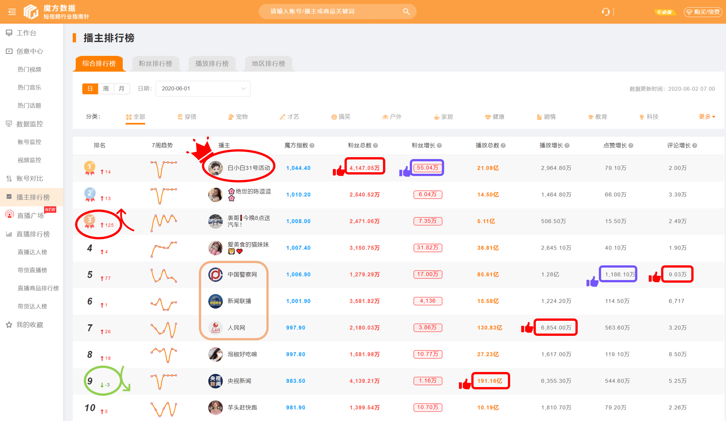Click the 专业版 badge
The image size is (726, 421).
664,12
